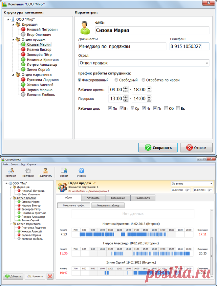Click the status circle of Хохлов Алексей in the main window

19,231
